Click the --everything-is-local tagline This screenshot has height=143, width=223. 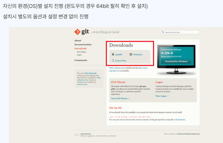click(x=105, y=32)
